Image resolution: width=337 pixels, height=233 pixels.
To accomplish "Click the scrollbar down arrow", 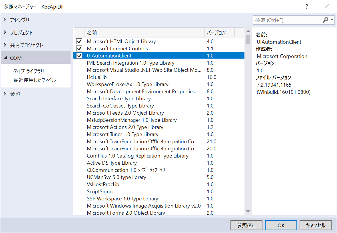I will (248, 212).
